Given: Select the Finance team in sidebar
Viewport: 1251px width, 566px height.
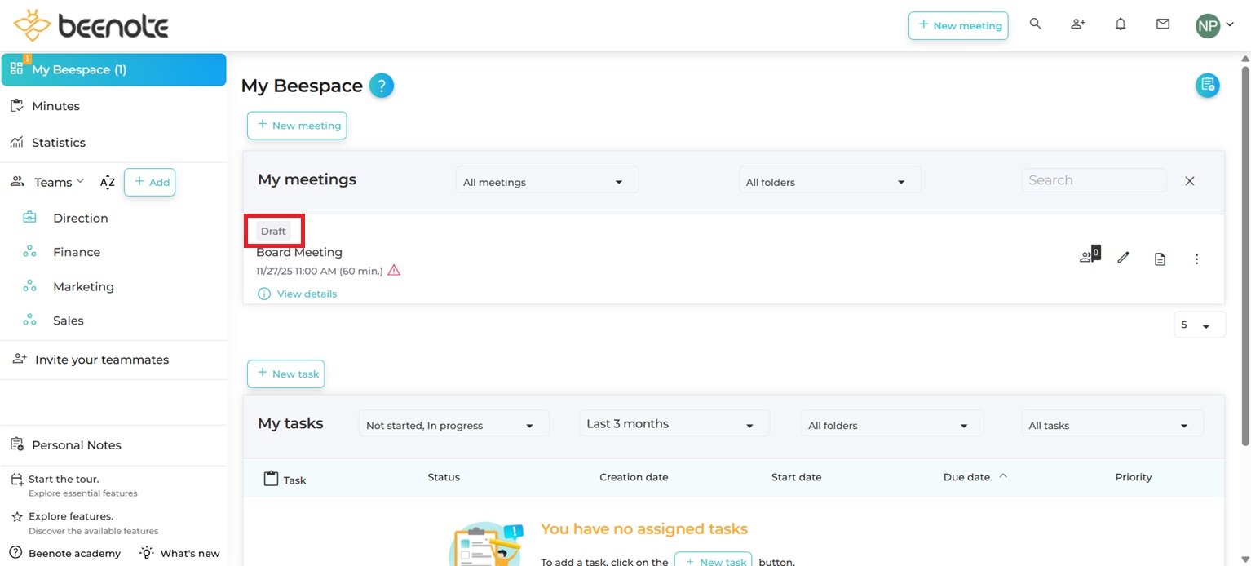Looking at the screenshot, I should click(77, 252).
